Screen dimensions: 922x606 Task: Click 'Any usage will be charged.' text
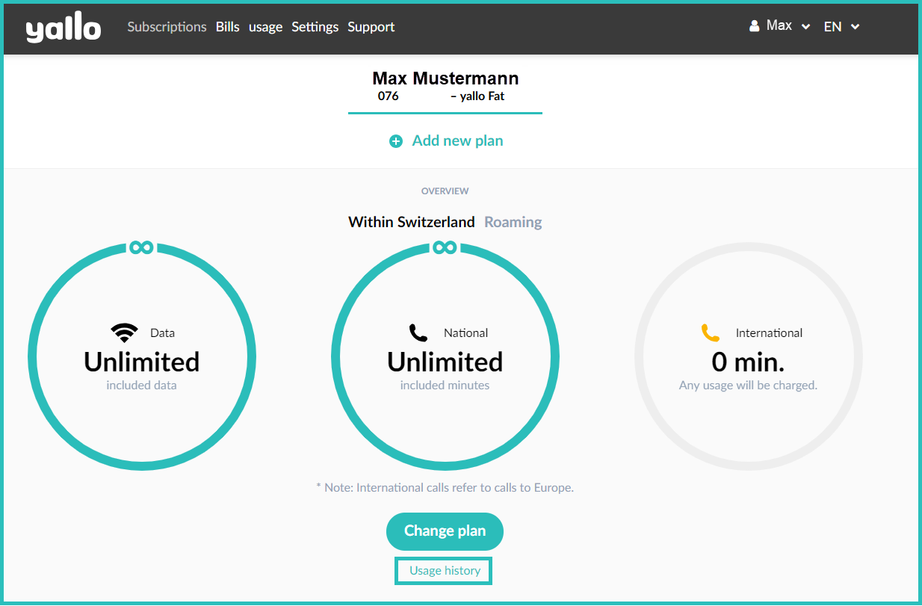click(x=749, y=386)
